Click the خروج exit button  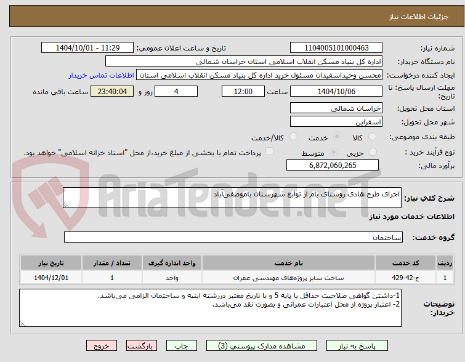point(102,346)
